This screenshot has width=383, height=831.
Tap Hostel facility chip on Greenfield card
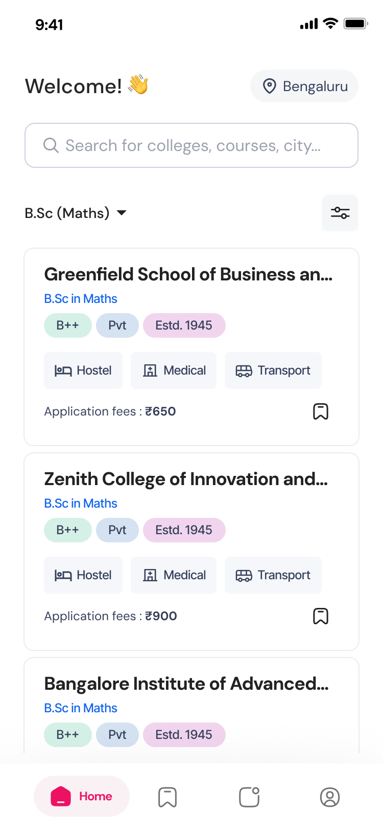coord(83,370)
